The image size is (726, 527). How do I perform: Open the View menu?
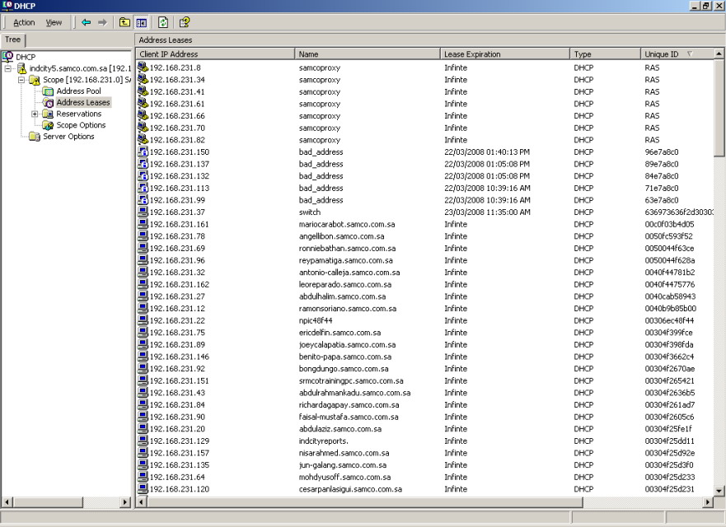coord(54,21)
